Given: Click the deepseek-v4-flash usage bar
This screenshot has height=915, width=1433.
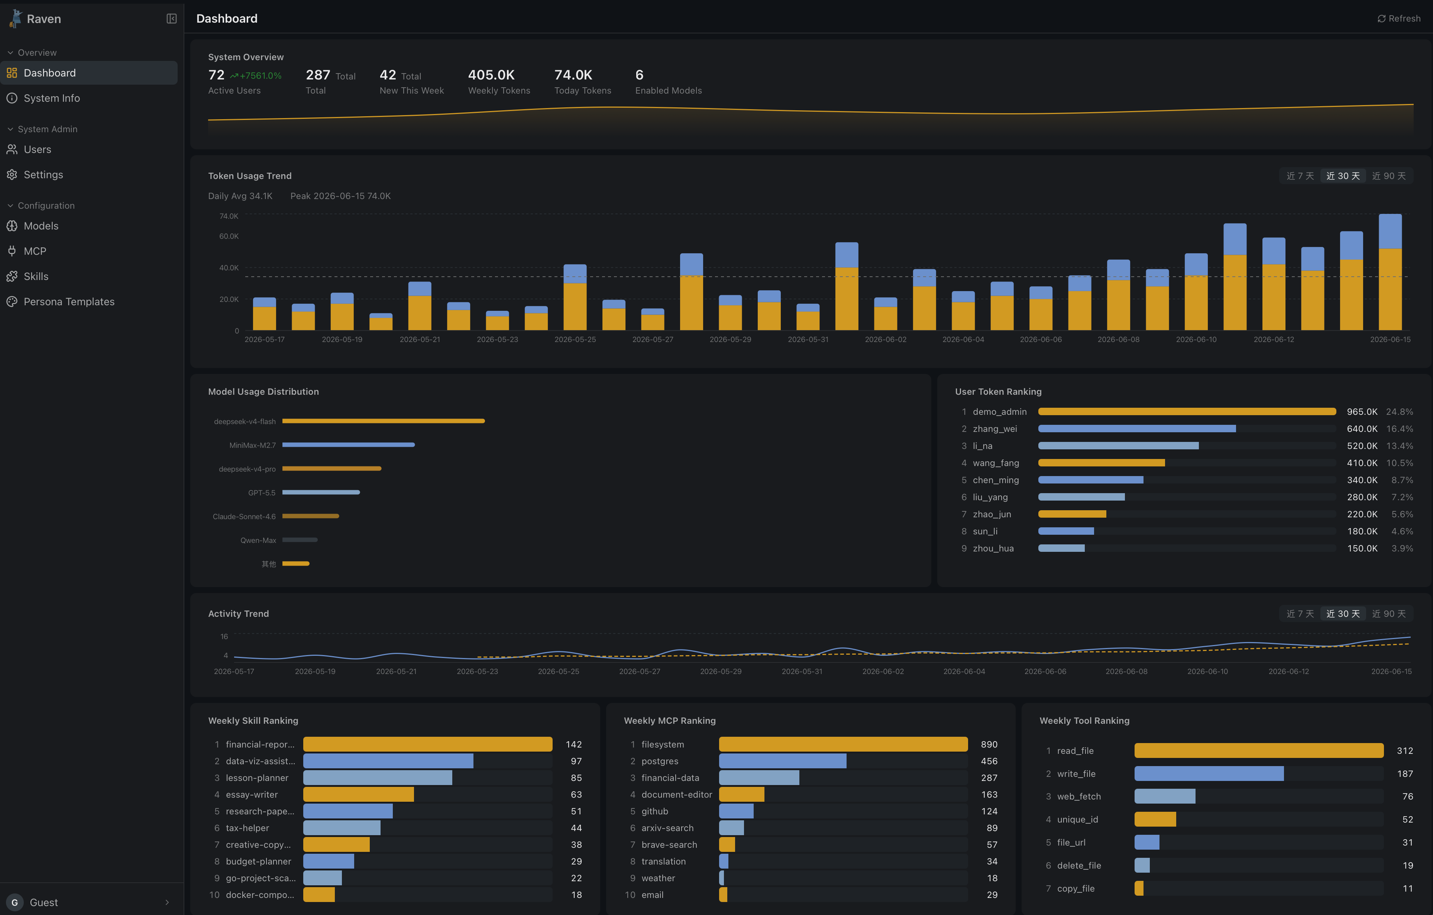Looking at the screenshot, I should 383,421.
